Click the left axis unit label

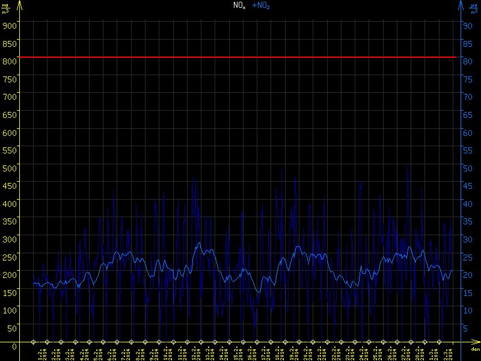coord(5,8)
